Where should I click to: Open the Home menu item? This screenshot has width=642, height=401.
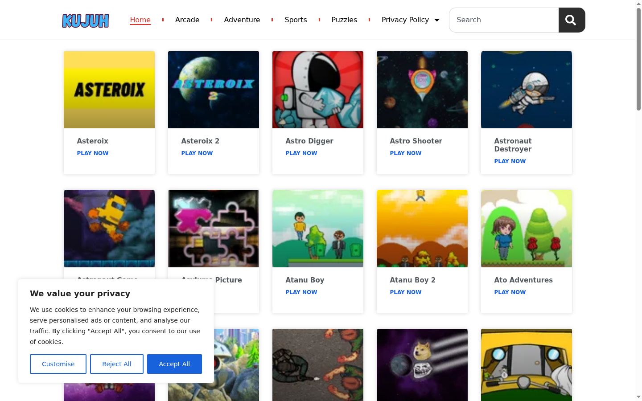(140, 20)
